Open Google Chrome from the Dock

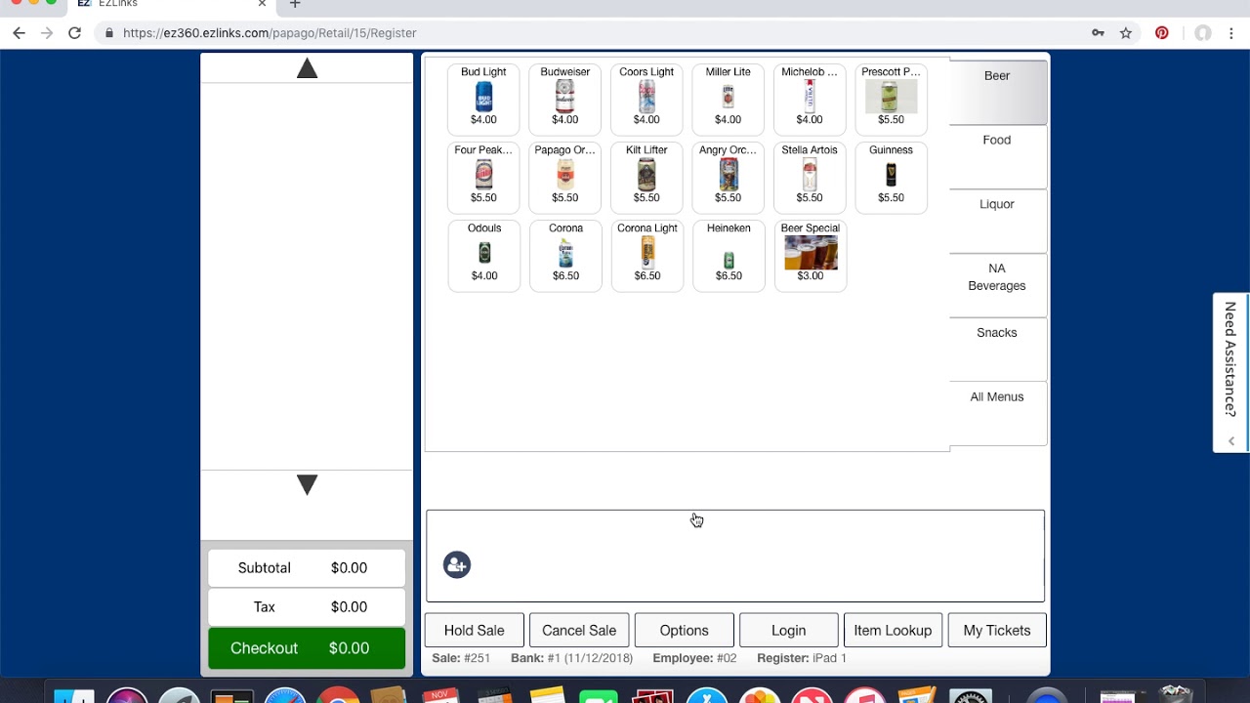(337, 697)
